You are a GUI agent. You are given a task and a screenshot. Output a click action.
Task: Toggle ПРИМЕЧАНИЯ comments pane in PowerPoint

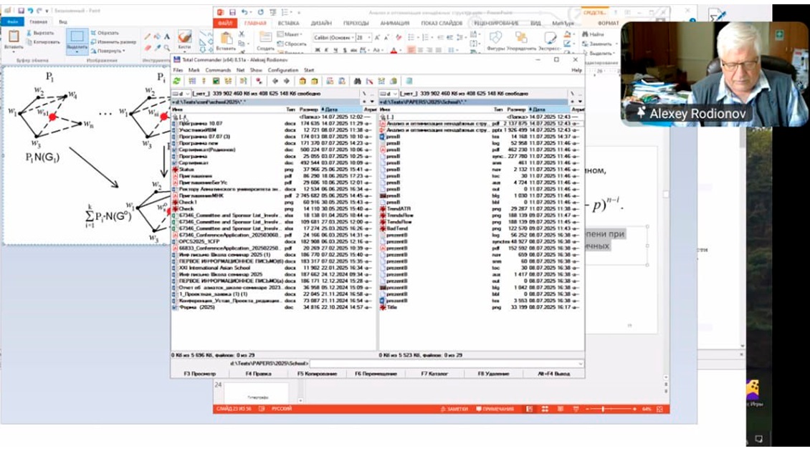[x=495, y=409]
